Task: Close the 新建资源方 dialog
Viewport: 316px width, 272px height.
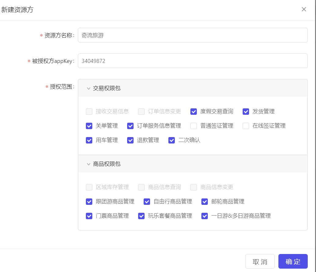Action: (x=304, y=9)
